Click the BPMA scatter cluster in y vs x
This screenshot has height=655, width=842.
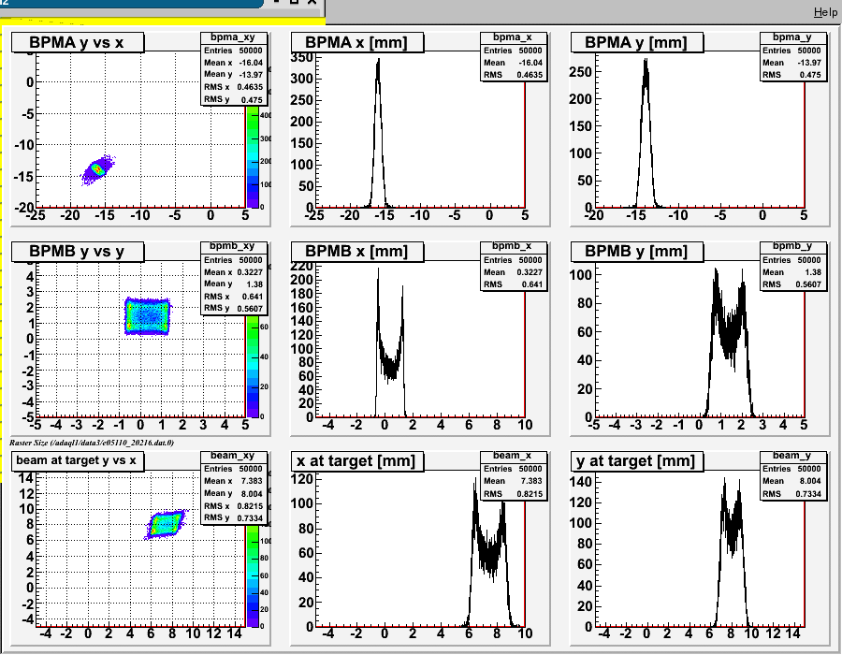(97, 169)
